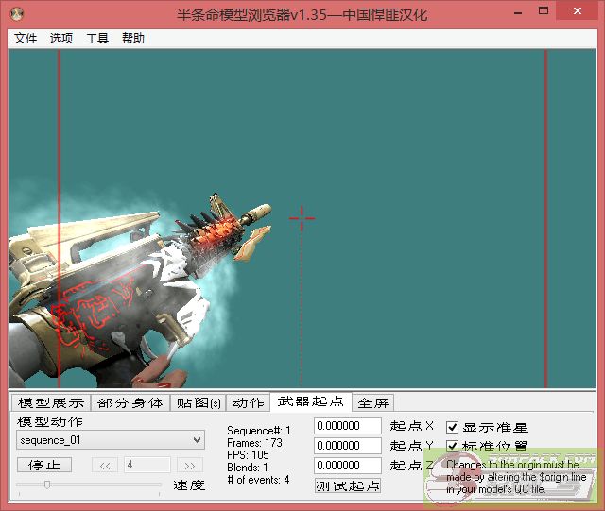
Task: Click the next frame >> button
Action: [x=190, y=465]
